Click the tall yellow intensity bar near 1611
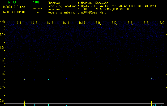Screen dimensions: 167x106 click(x=24, y=103)
